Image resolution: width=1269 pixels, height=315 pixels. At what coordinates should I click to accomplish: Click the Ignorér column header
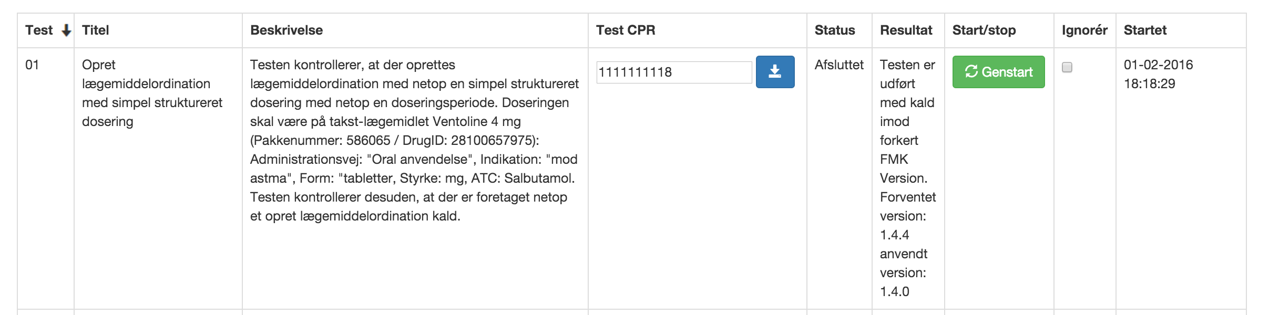pos(1084,30)
